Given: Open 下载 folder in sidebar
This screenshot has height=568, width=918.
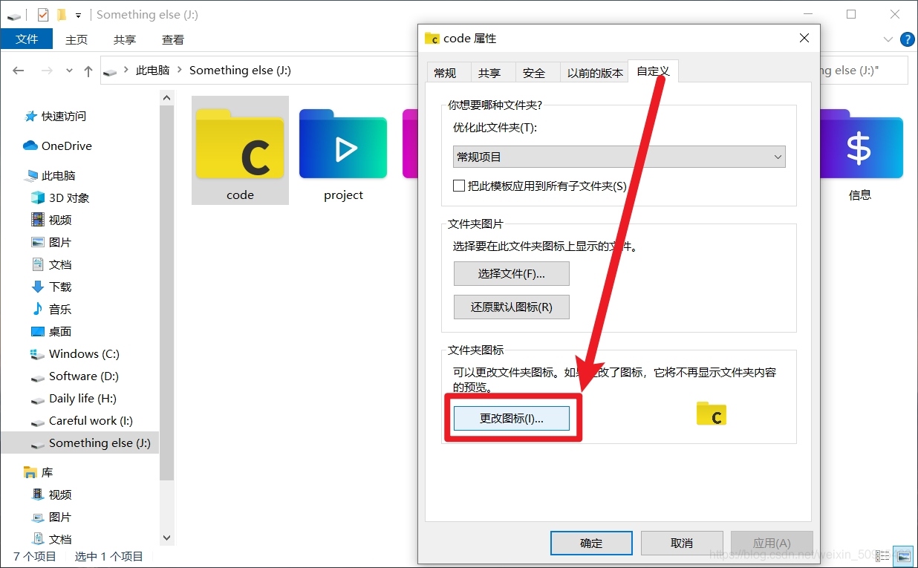Looking at the screenshot, I should pos(51,287).
